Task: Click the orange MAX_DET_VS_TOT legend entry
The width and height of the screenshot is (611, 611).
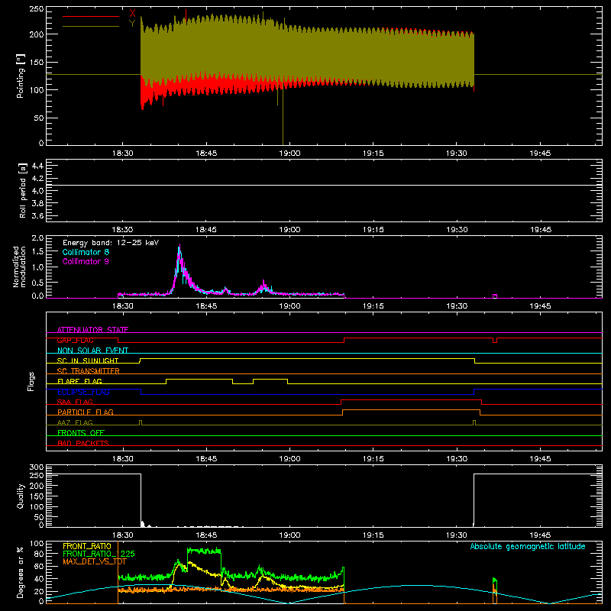Action: (x=95, y=561)
